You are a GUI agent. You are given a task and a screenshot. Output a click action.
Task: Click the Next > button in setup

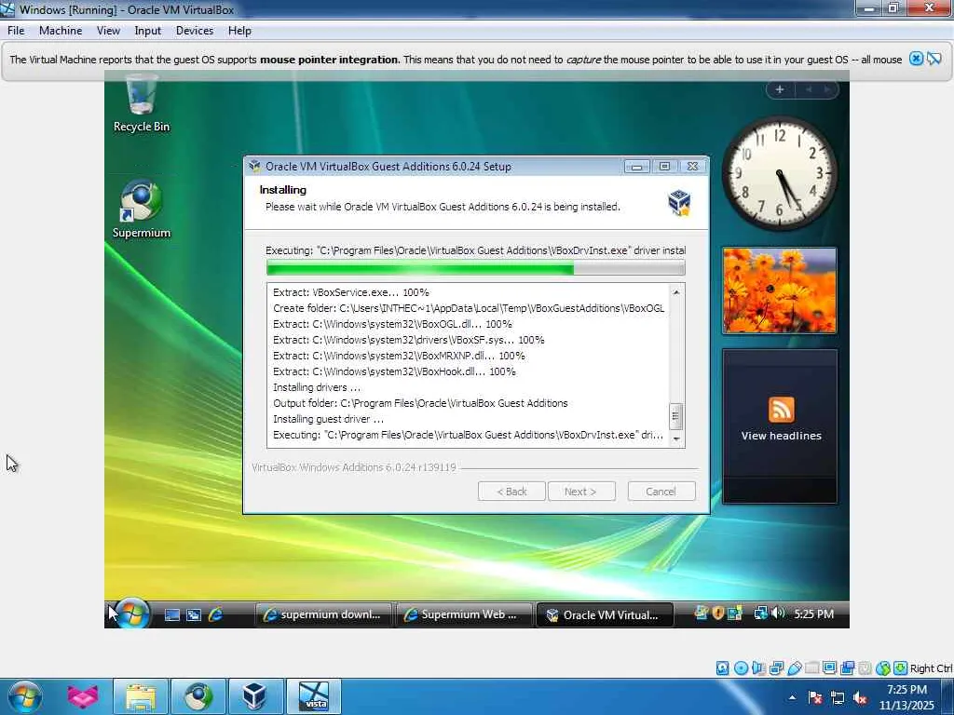[581, 492]
